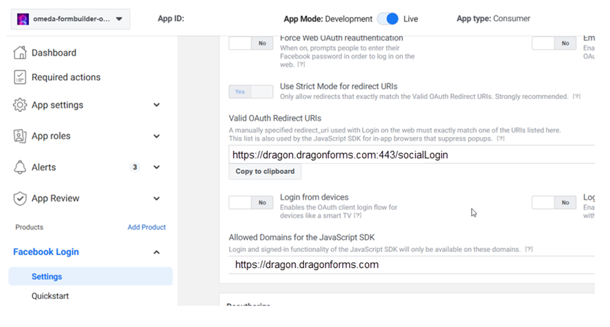Expand the App settings menu chevron

(x=156, y=105)
